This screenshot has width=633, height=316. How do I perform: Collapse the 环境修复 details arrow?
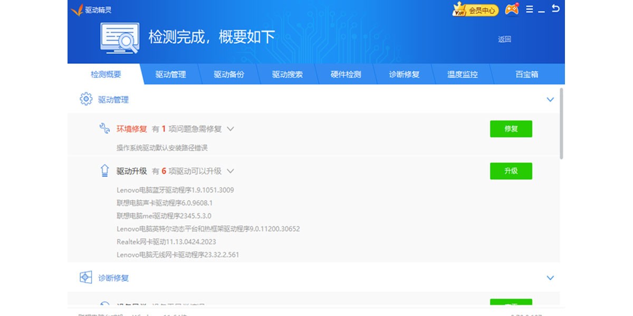[x=230, y=129]
